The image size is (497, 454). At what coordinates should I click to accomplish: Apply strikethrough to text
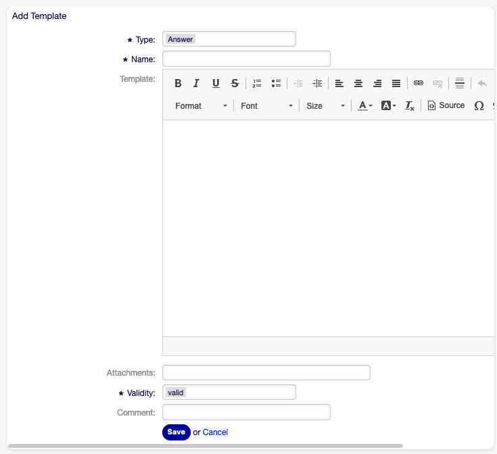(235, 83)
